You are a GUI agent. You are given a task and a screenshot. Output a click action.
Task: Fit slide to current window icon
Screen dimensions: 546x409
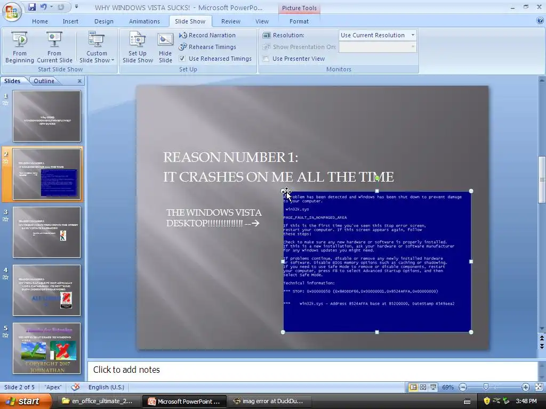pos(539,387)
